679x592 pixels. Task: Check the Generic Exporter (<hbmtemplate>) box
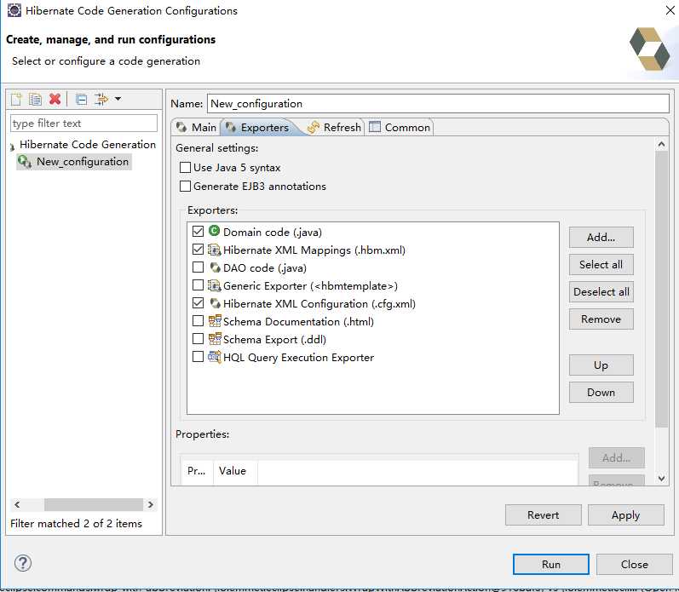(198, 285)
